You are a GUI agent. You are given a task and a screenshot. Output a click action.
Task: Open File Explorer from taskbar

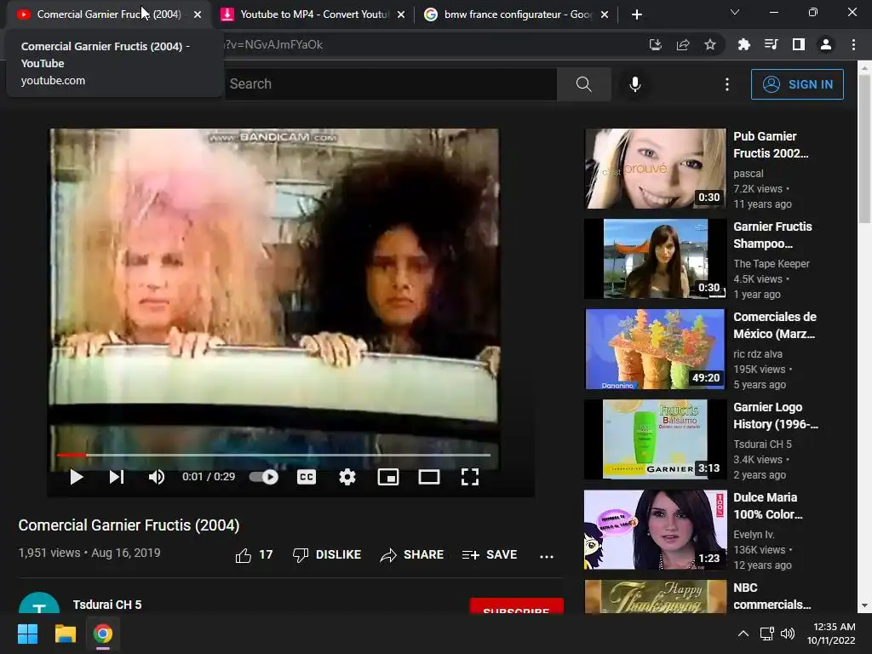pyautogui.click(x=65, y=634)
